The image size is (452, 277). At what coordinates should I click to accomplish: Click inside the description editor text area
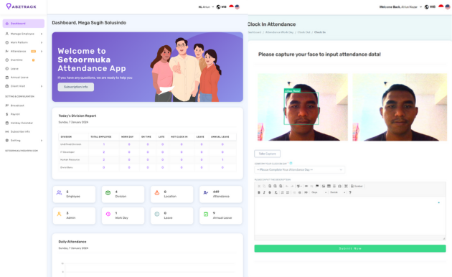click(x=350, y=216)
